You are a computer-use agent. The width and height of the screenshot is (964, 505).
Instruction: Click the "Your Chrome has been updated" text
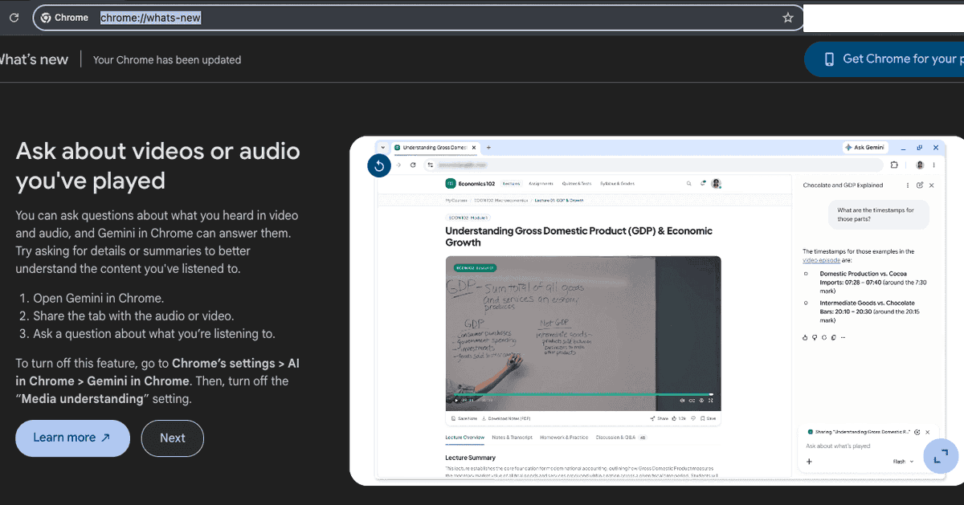(x=167, y=59)
